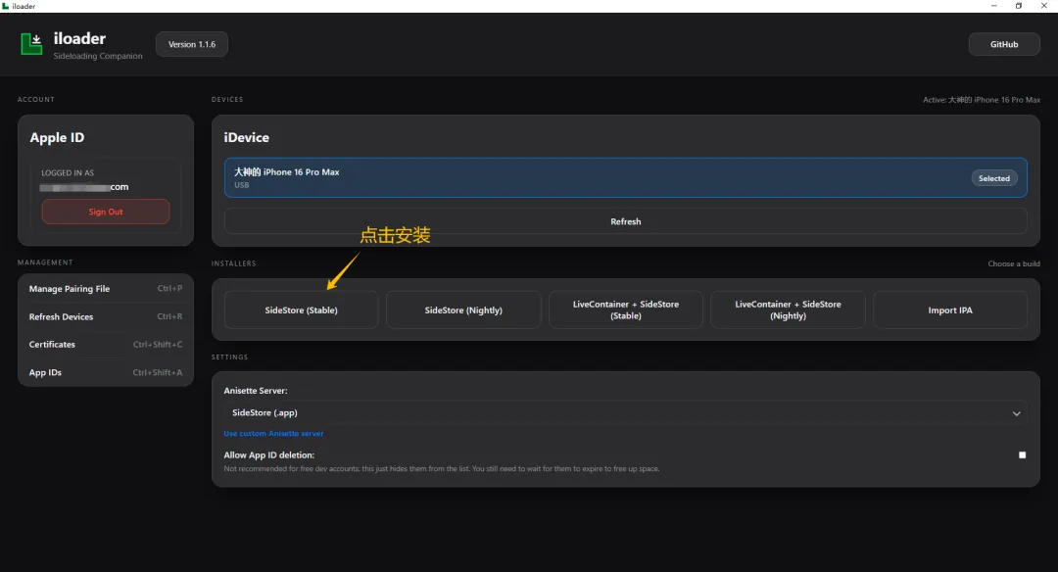1058x572 pixels.
Task: Click the Apple ID heading
Action: (57, 137)
